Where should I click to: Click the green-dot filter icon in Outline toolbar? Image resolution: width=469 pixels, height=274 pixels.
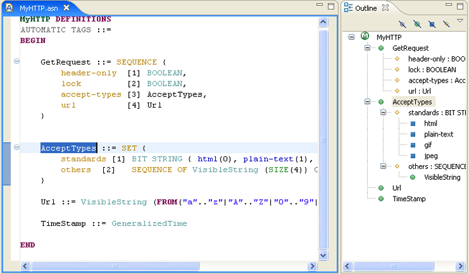point(417,24)
